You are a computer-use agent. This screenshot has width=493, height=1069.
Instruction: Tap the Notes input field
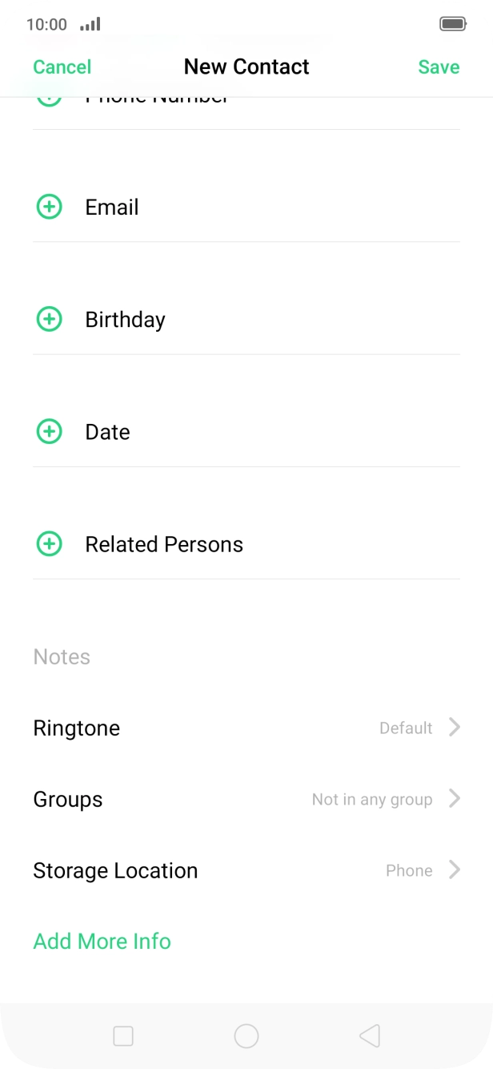tap(240, 657)
